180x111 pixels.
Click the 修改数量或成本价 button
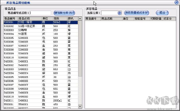[x=137, y=13]
